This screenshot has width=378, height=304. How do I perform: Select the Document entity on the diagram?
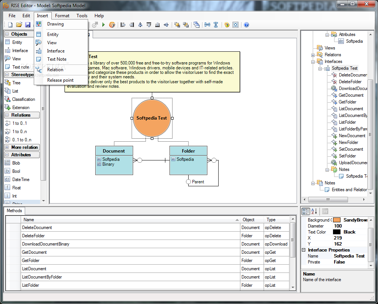tap(114, 160)
